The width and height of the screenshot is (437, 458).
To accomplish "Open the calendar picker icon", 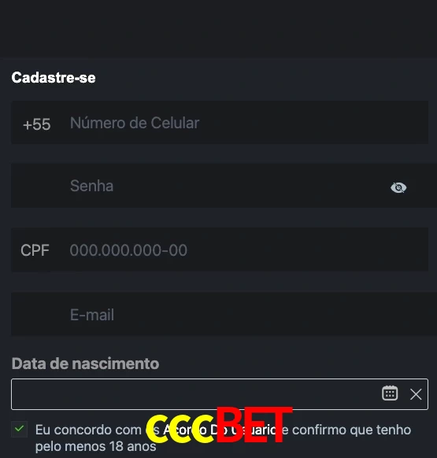I will click(x=390, y=393).
